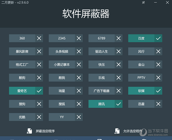Click the X icon beside 广告下载器
The image size is (172, 140).
point(119,91)
